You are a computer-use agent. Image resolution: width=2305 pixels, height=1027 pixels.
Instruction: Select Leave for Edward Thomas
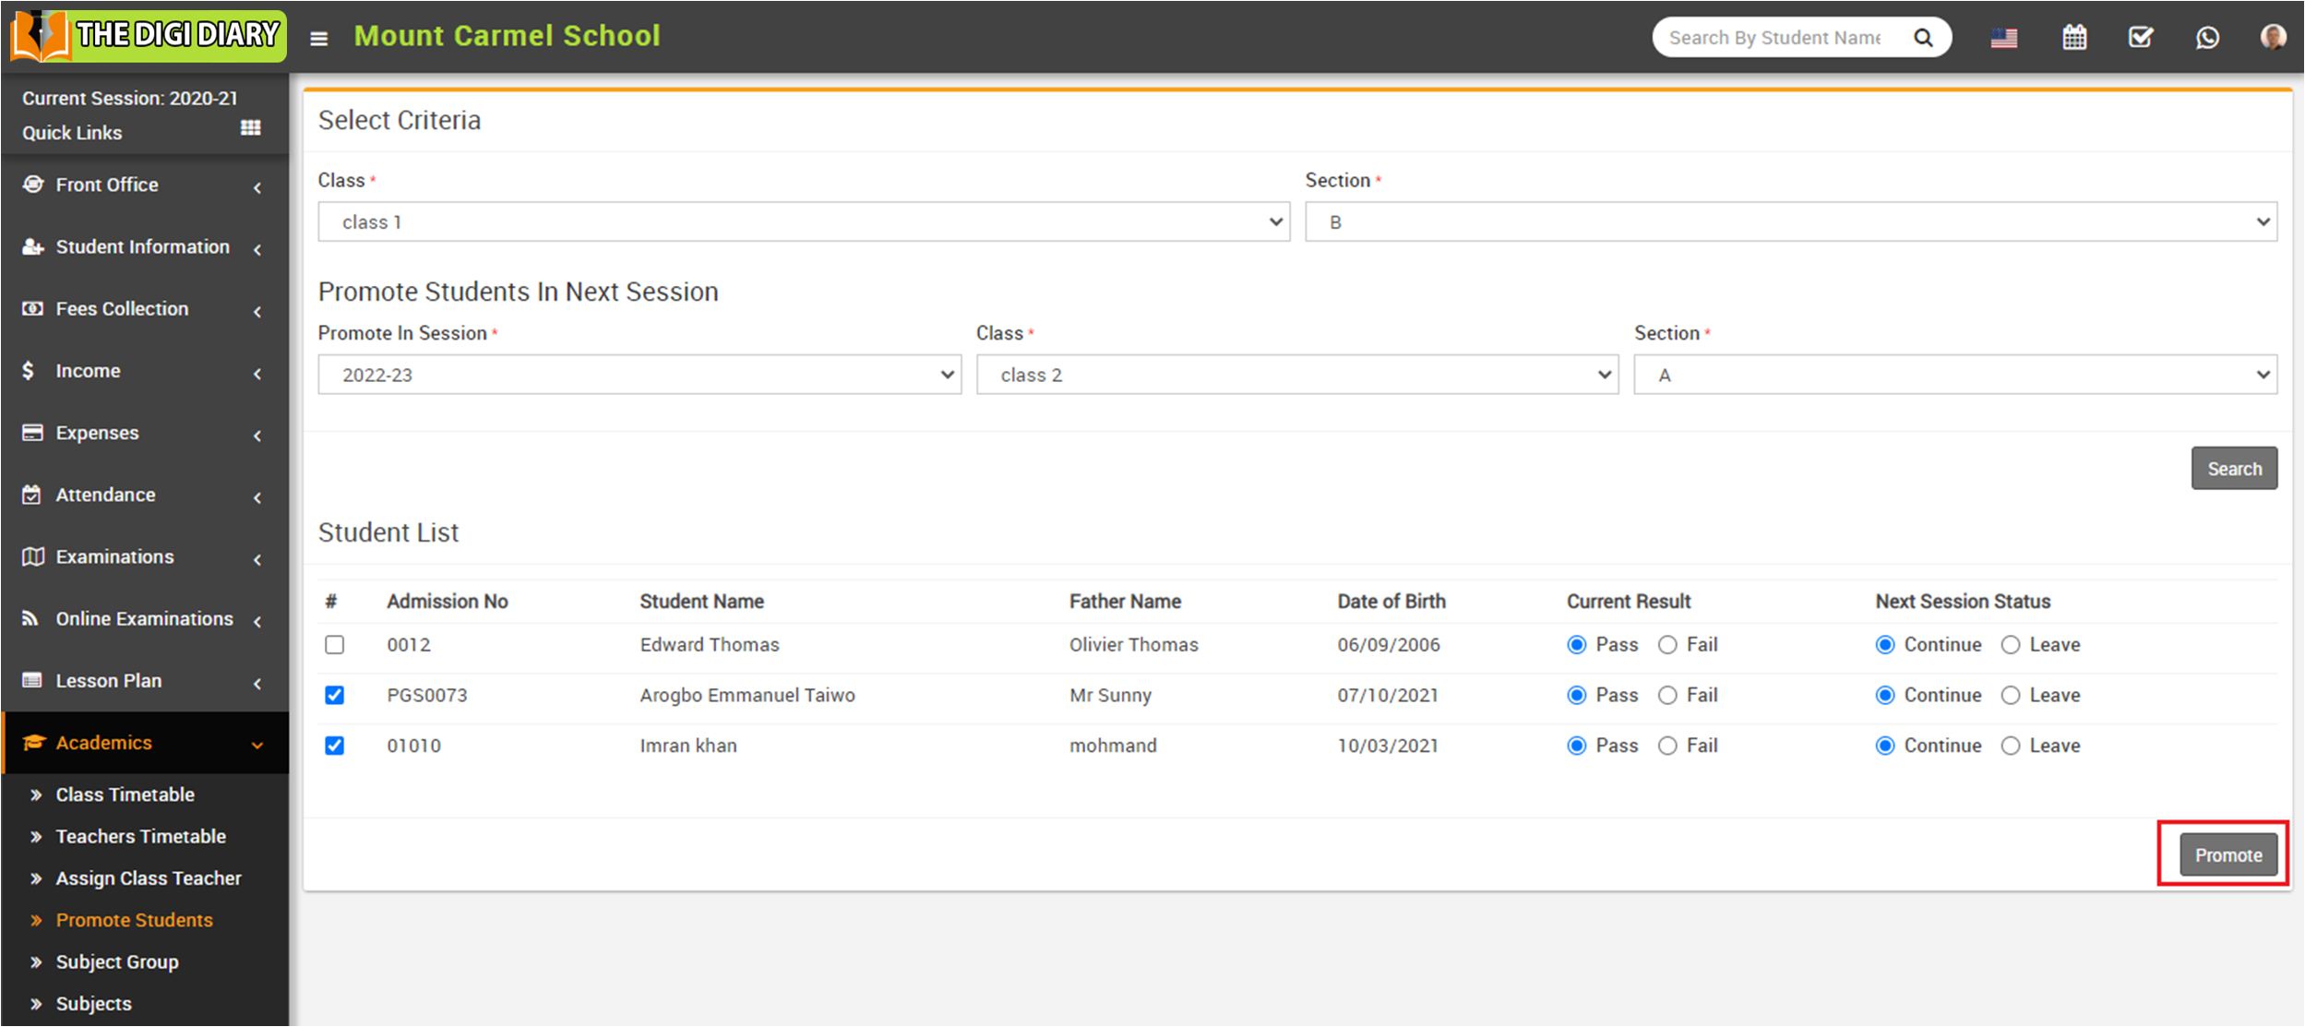click(x=2011, y=645)
